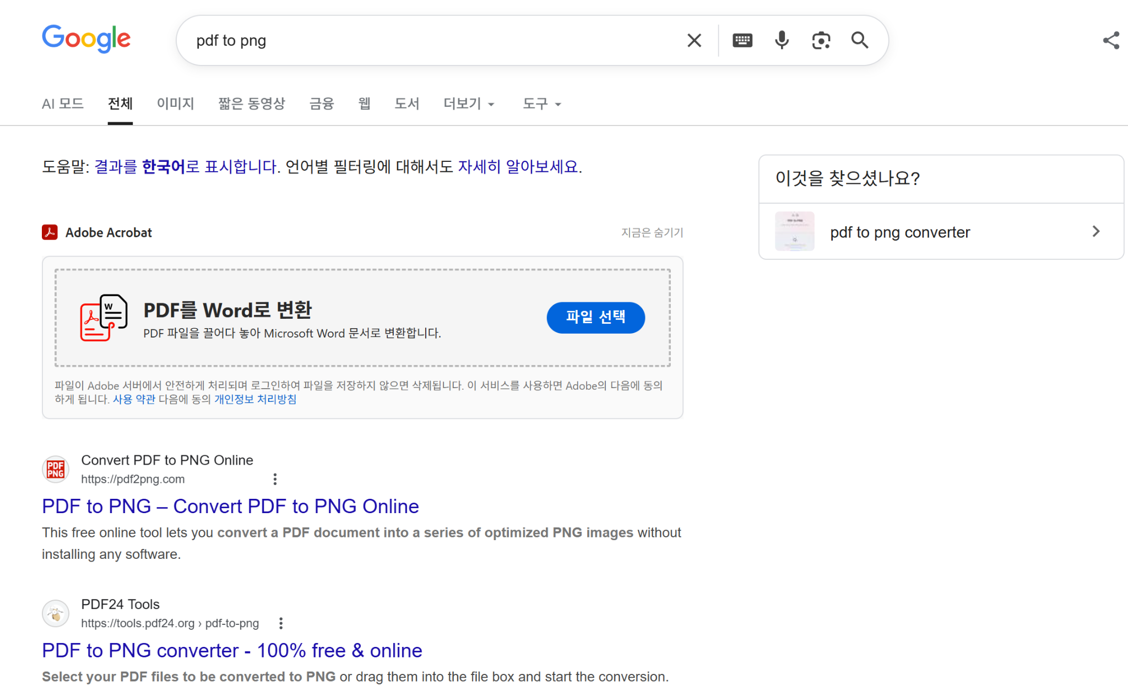Select the 전체 tab

[x=120, y=104]
